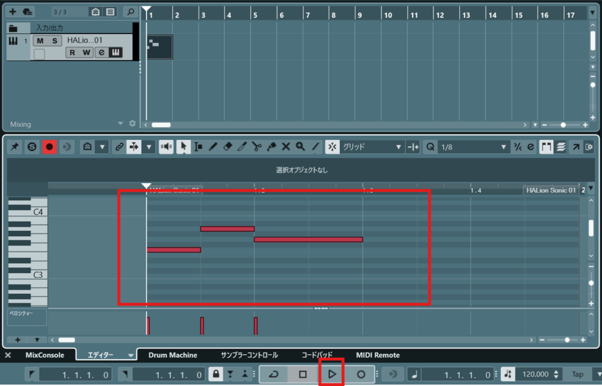Pick the Split scissors tool
602x386 pixels.
click(x=257, y=147)
